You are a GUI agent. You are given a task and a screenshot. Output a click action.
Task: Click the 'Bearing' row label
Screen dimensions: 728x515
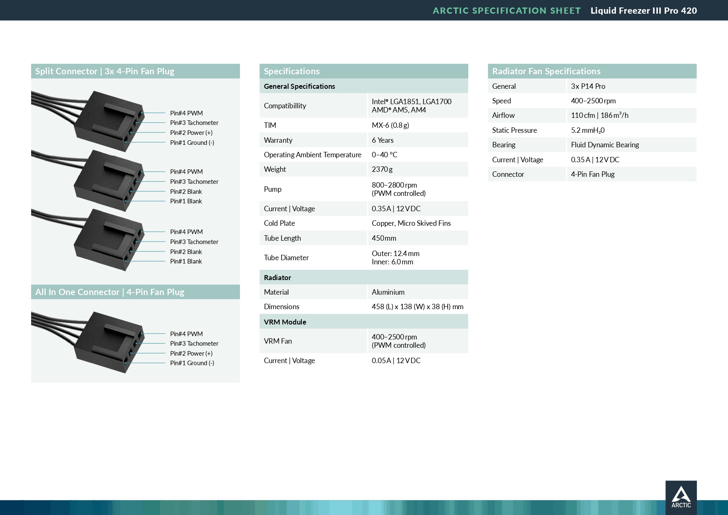(x=504, y=145)
